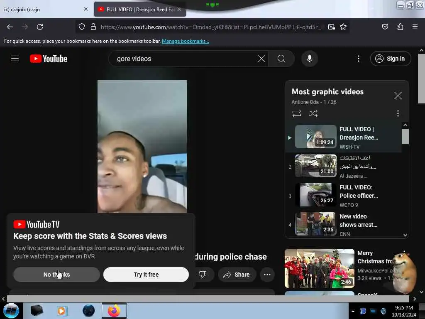
Task: Open YouTube guide hamburger menu
Action: click(15, 59)
